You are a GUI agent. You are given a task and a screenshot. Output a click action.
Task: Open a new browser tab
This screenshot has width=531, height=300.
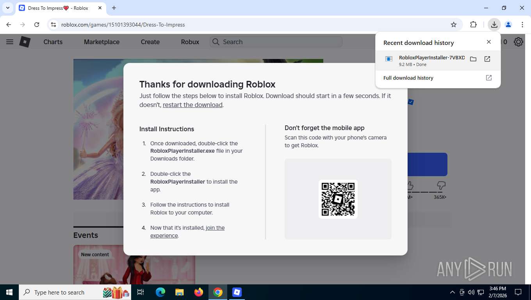click(x=114, y=8)
